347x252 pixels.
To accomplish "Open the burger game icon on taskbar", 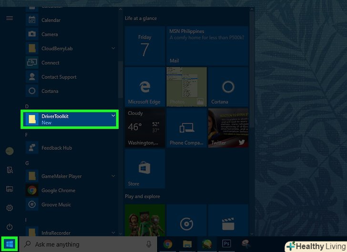I will tap(207, 244).
